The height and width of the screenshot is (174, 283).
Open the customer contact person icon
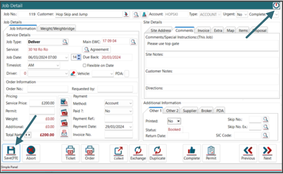coord(144,14)
